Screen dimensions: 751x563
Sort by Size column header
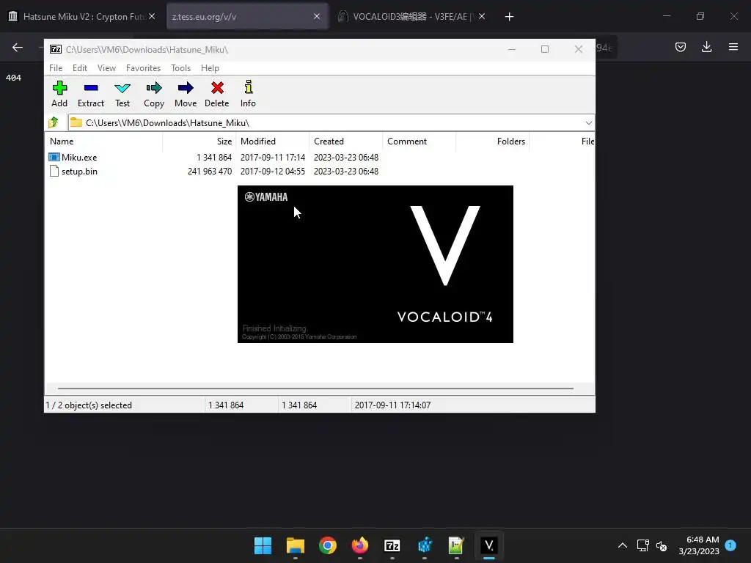coord(199,141)
